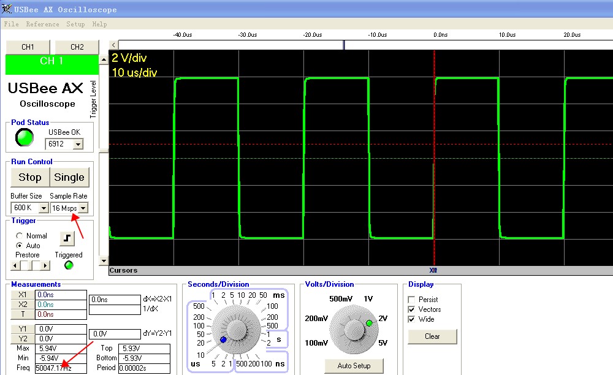Image resolution: width=613 pixels, height=375 pixels.
Task: Open the Setup menu
Action: (x=75, y=25)
